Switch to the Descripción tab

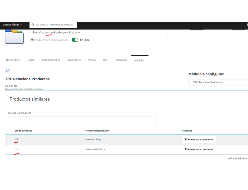(13, 60)
